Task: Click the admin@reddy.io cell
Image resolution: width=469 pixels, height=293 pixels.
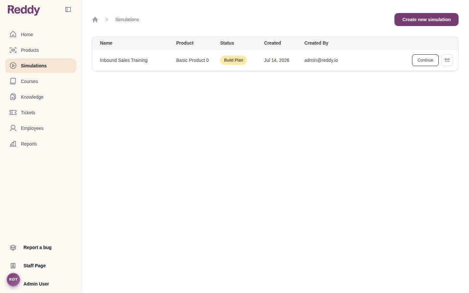Action: [321, 60]
